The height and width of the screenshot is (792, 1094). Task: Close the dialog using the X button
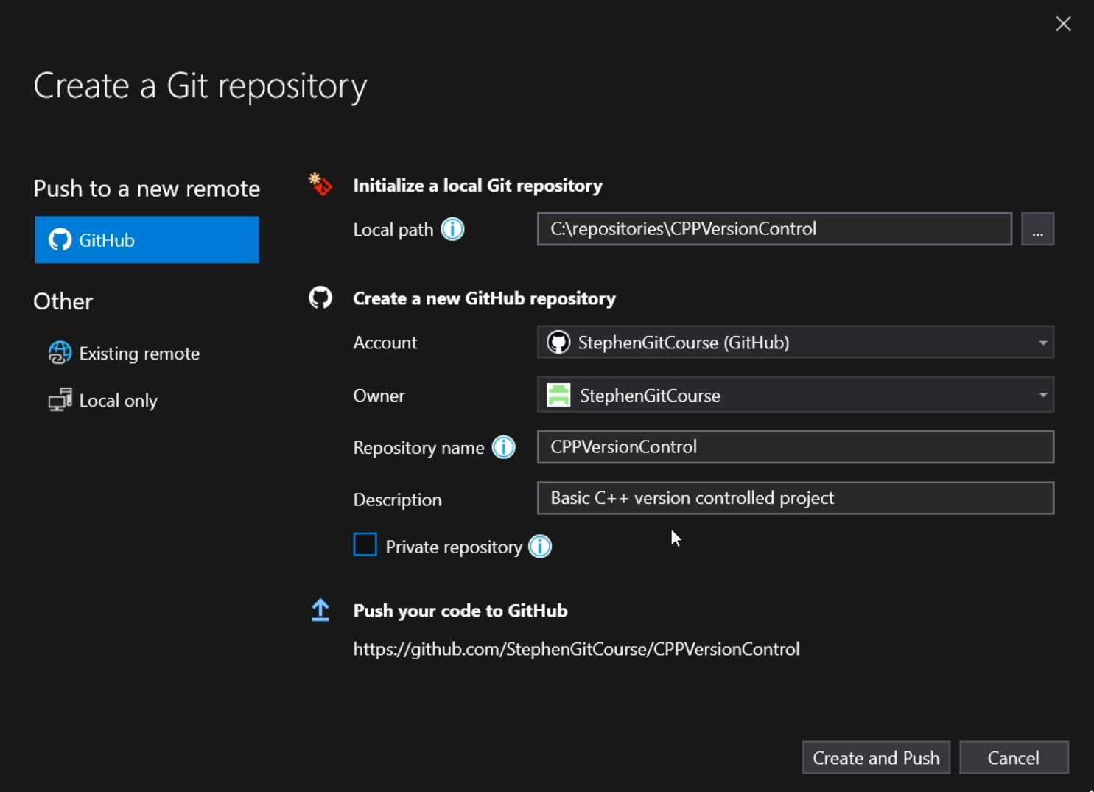point(1063,24)
